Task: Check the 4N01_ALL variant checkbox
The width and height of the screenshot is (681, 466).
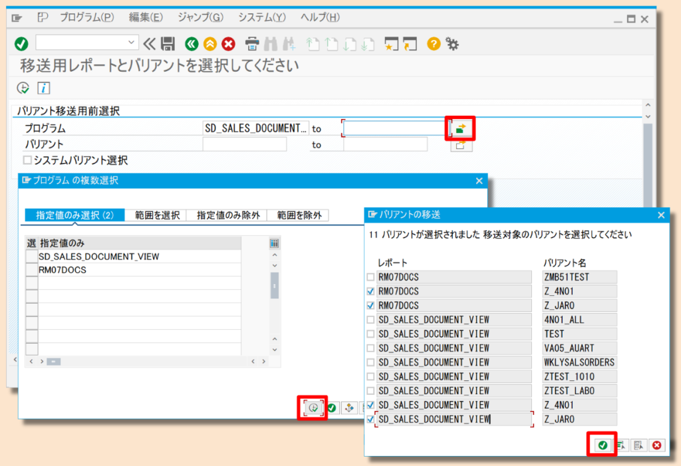Action: click(x=370, y=320)
